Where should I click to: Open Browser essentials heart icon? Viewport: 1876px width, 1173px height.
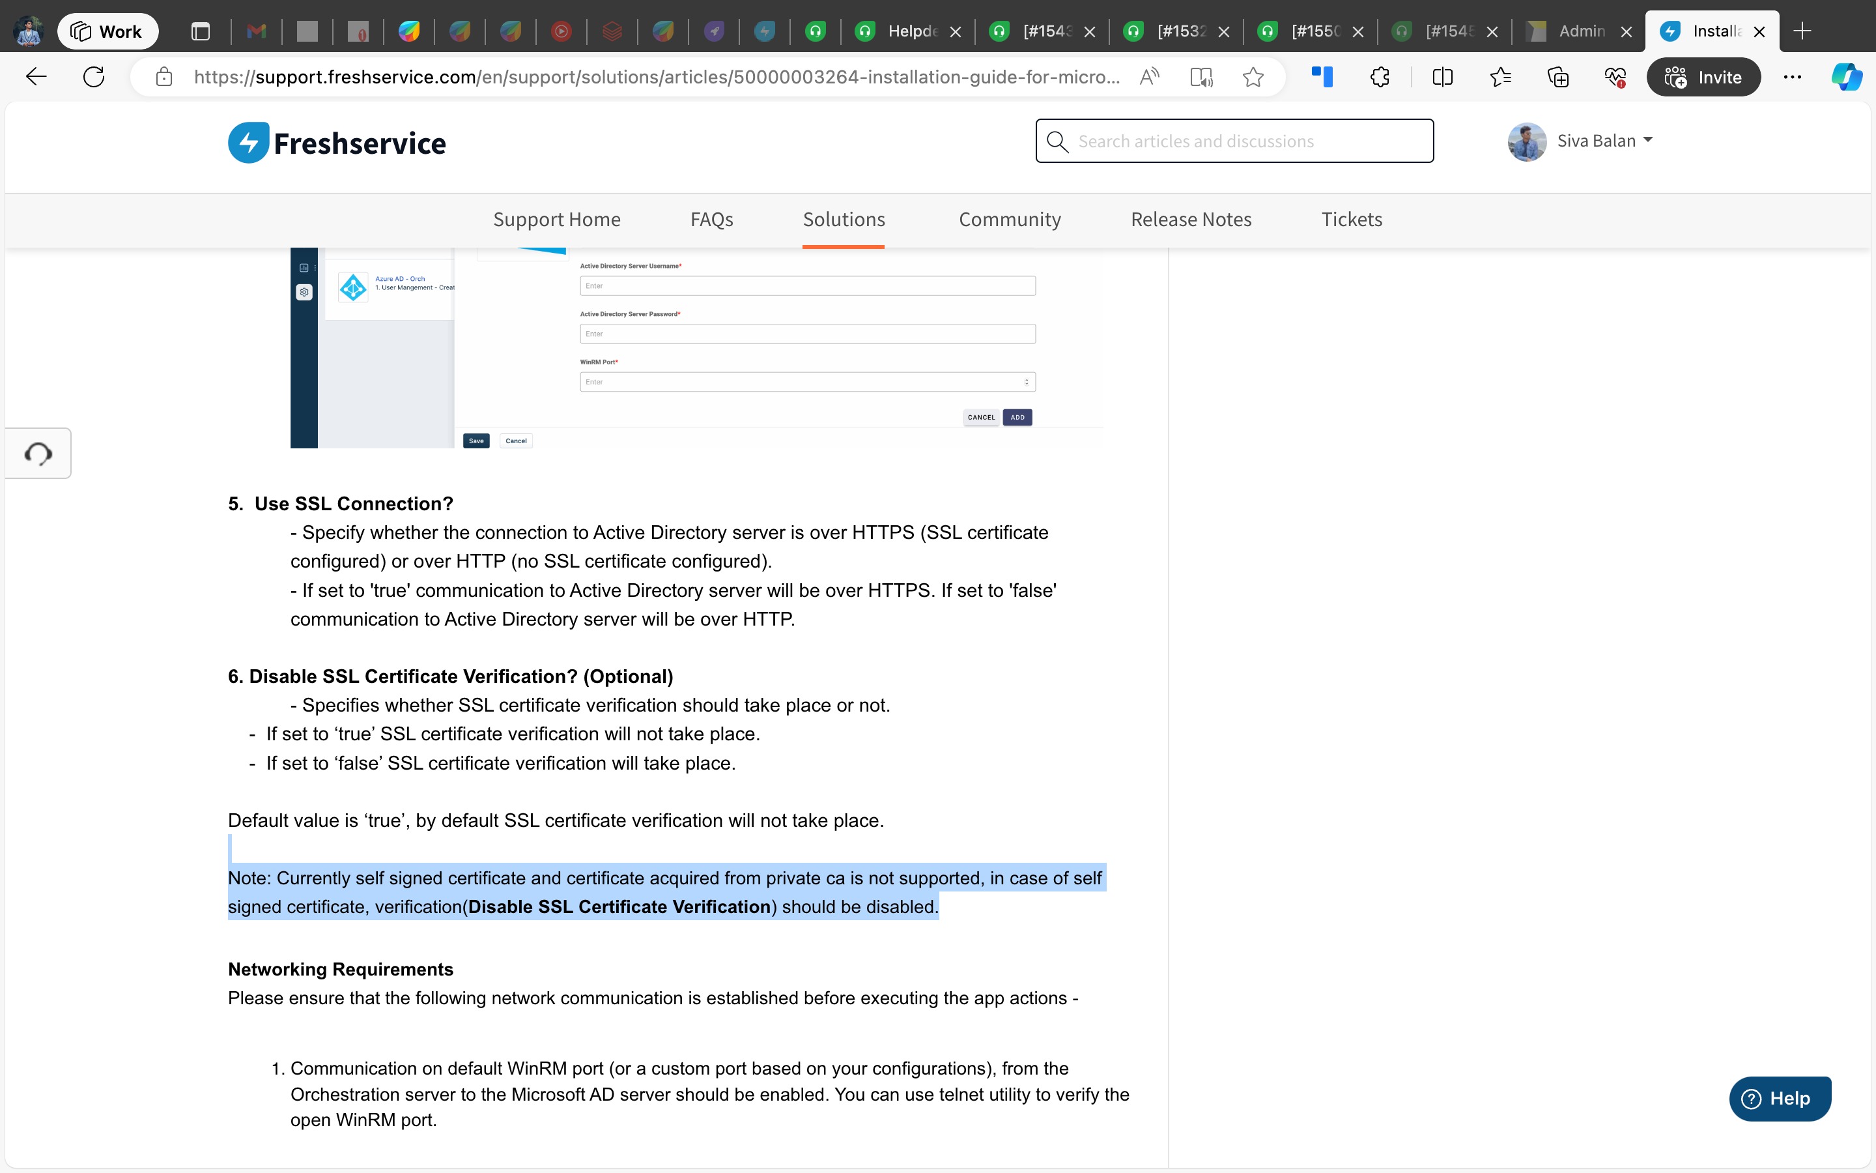pos(1615,77)
